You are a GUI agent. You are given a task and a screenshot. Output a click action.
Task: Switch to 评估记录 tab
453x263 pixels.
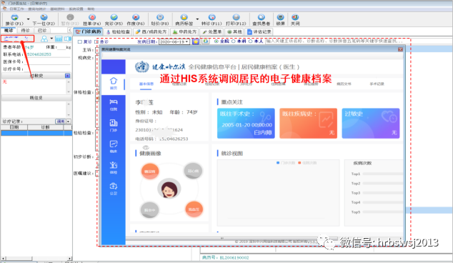point(259,31)
